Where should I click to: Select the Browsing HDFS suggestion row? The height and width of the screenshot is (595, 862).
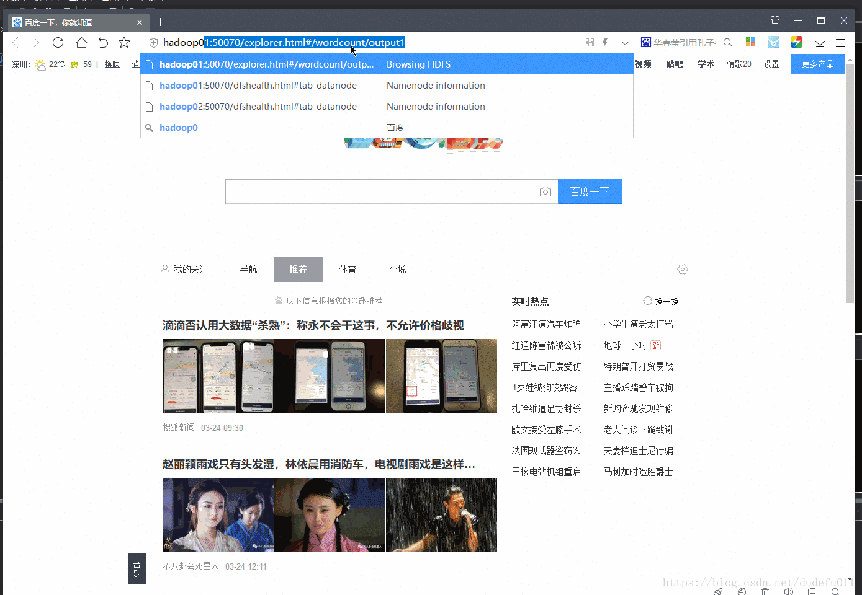(x=387, y=64)
